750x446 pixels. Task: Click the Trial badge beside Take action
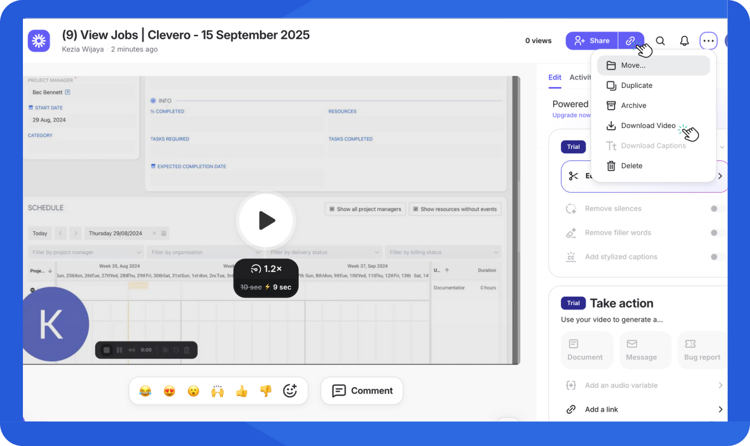[573, 303]
